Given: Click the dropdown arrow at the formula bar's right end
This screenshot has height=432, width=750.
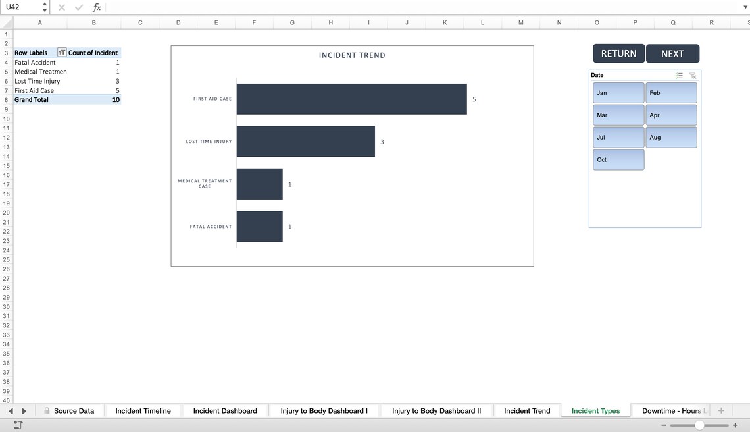Looking at the screenshot, I should pos(744,7).
